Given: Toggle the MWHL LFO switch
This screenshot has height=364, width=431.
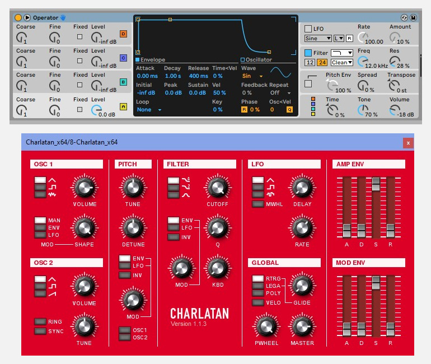Looking at the screenshot, I should (258, 204).
